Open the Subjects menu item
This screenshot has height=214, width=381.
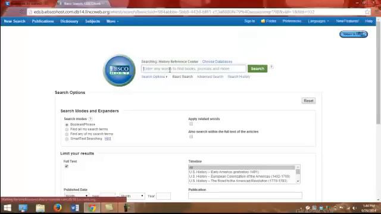93,21
